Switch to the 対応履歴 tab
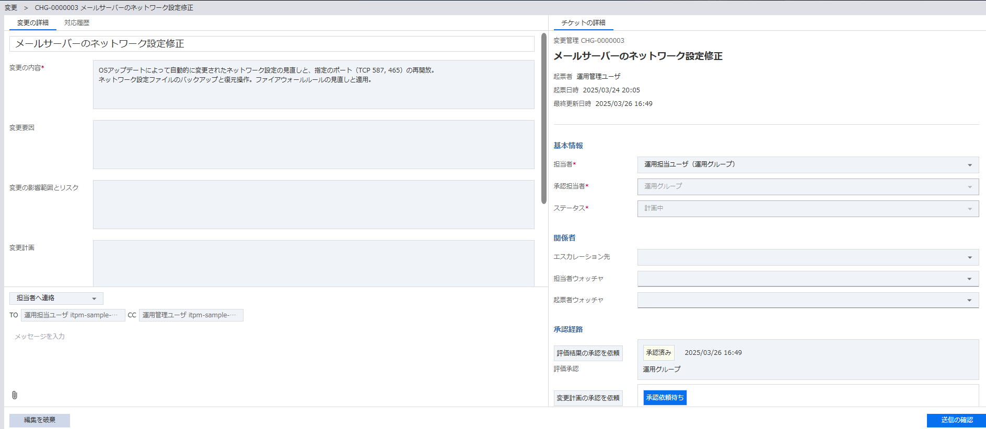 point(77,23)
